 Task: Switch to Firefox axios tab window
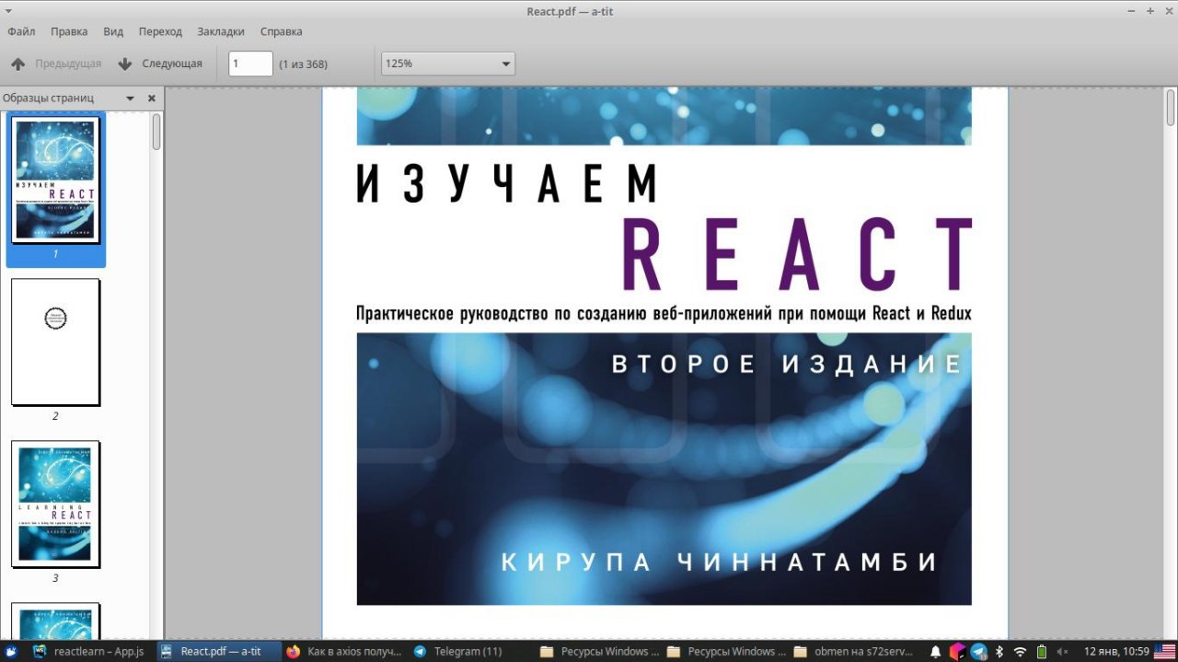click(x=344, y=651)
